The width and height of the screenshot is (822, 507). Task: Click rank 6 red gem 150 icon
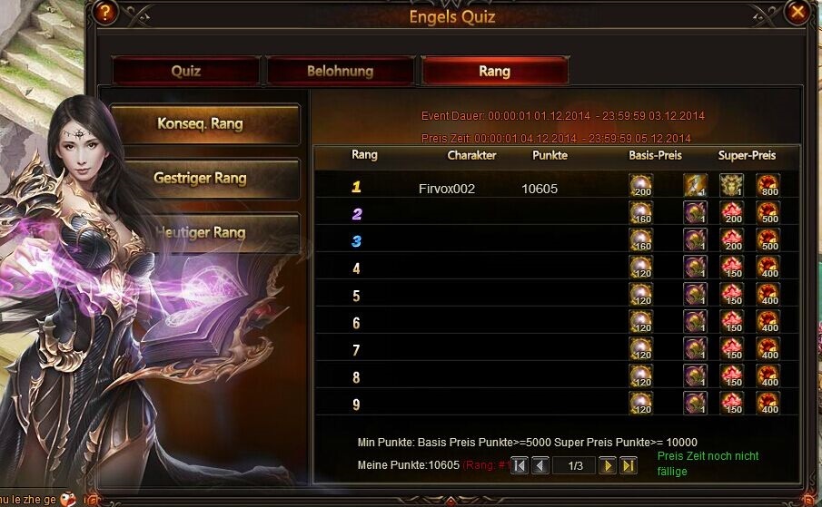coord(731,321)
